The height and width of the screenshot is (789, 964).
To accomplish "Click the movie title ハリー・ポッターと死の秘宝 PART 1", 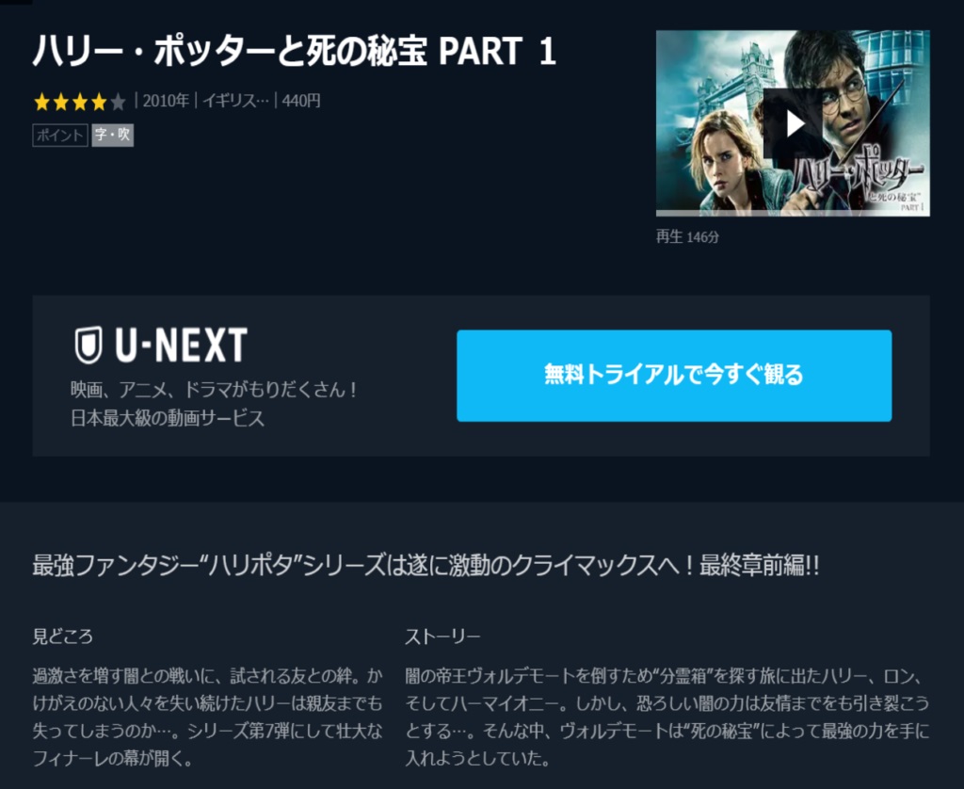I will pos(294,51).
